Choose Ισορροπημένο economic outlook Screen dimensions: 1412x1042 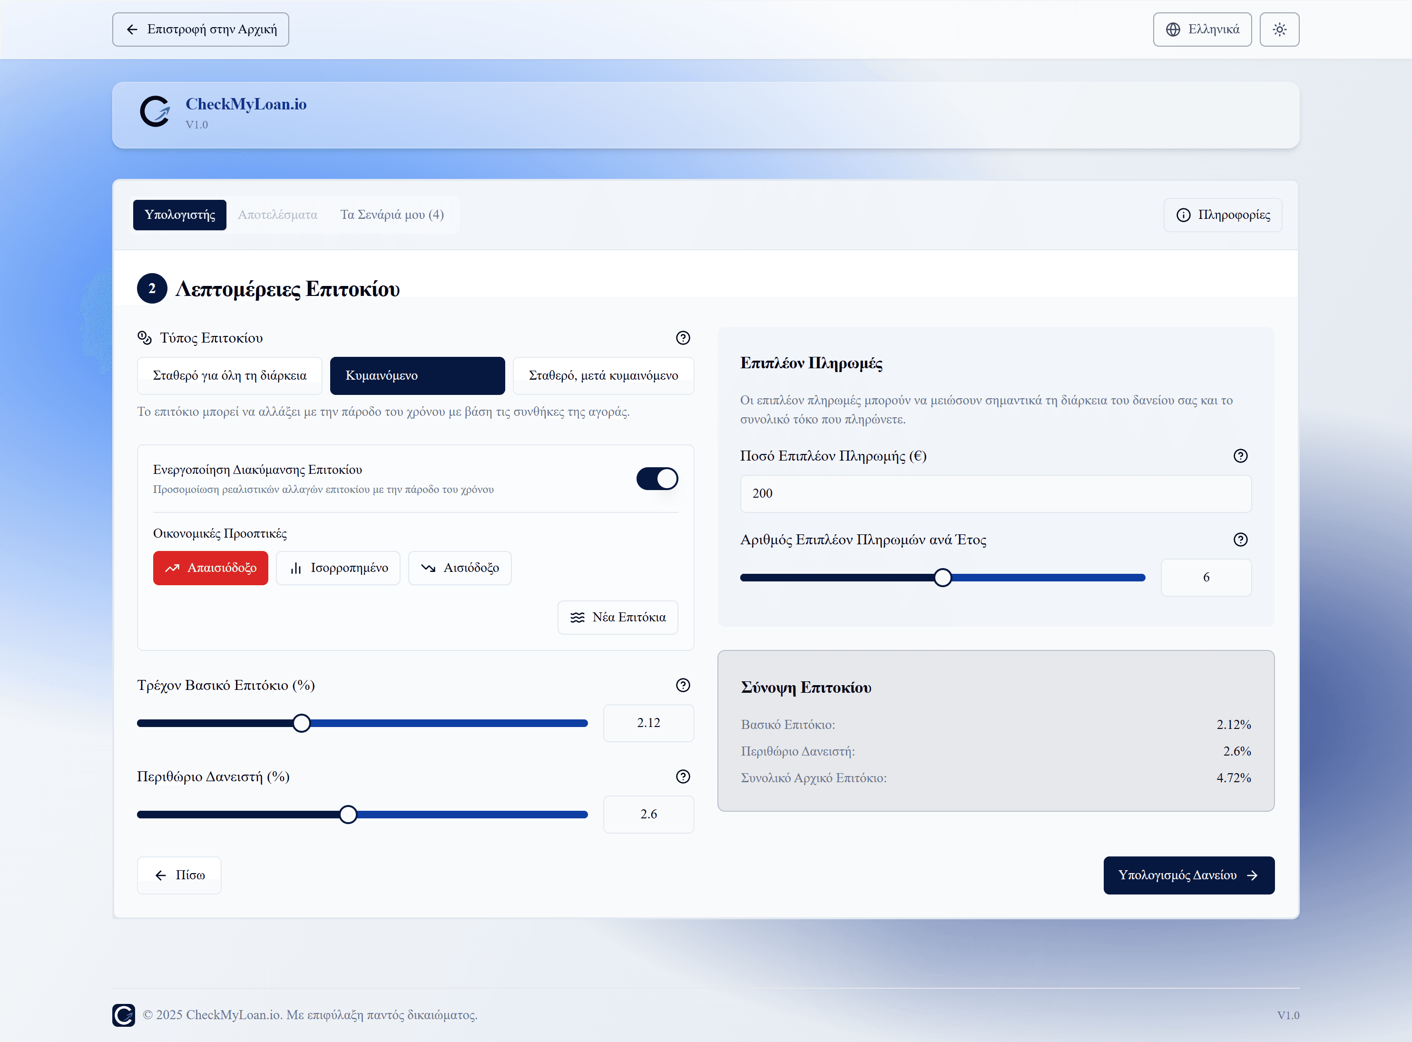[x=337, y=568]
